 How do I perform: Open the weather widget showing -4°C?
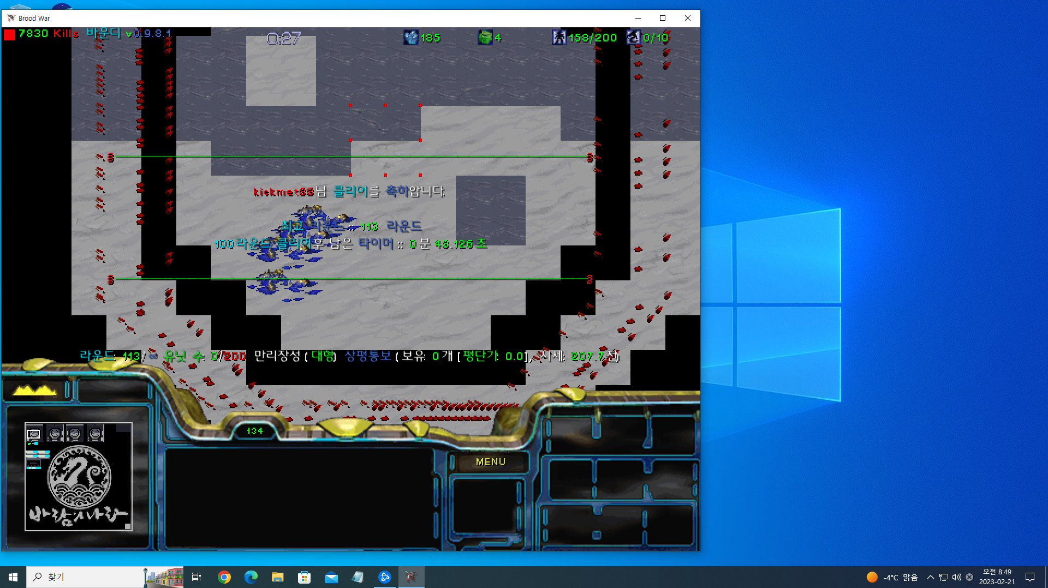pyautogui.click(x=892, y=577)
